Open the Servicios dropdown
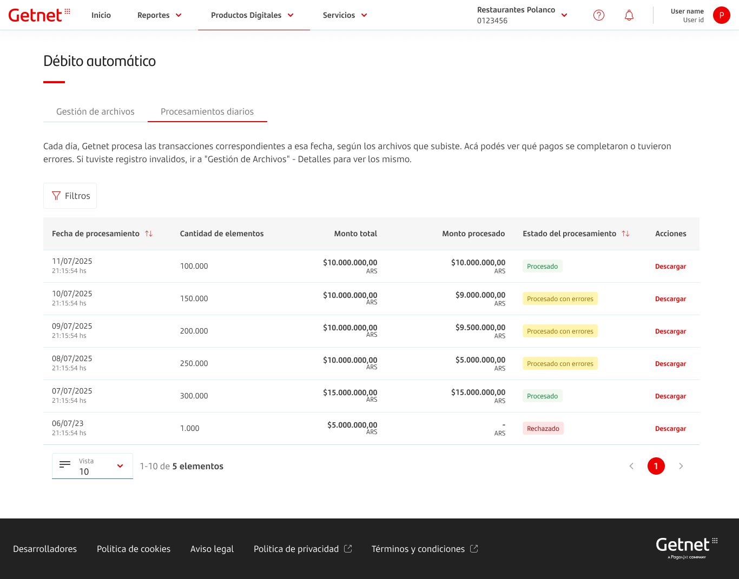The image size is (739, 579). pos(345,15)
